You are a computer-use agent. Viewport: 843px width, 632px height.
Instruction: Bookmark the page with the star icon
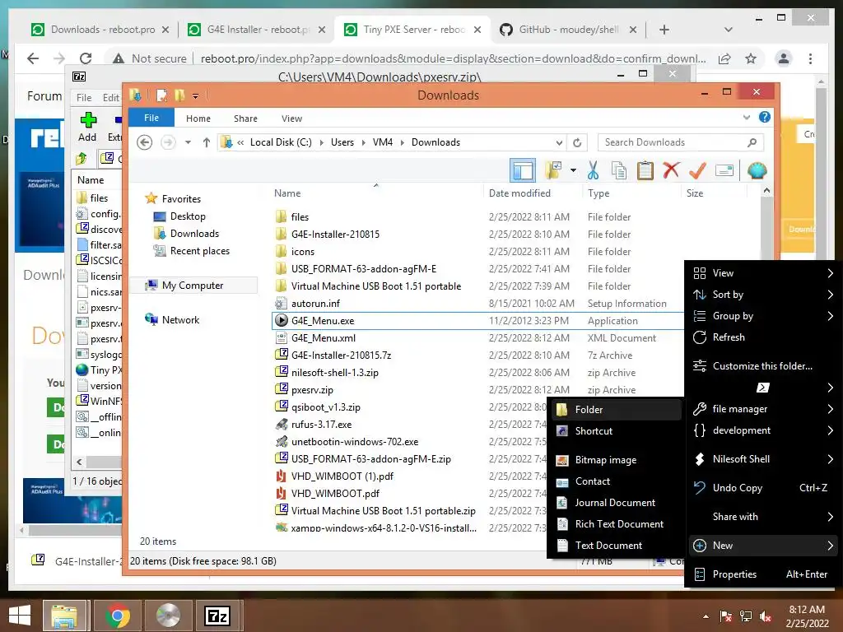point(751,58)
